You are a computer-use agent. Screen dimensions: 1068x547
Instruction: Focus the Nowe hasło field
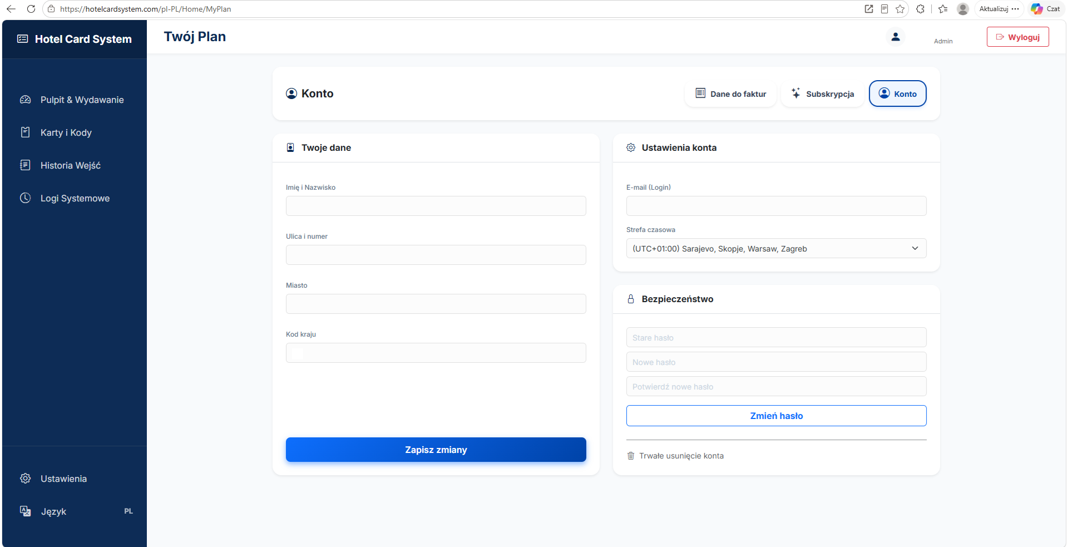[777, 362]
